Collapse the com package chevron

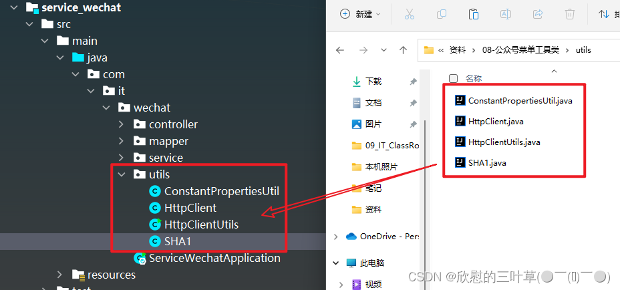[x=75, y=74]
